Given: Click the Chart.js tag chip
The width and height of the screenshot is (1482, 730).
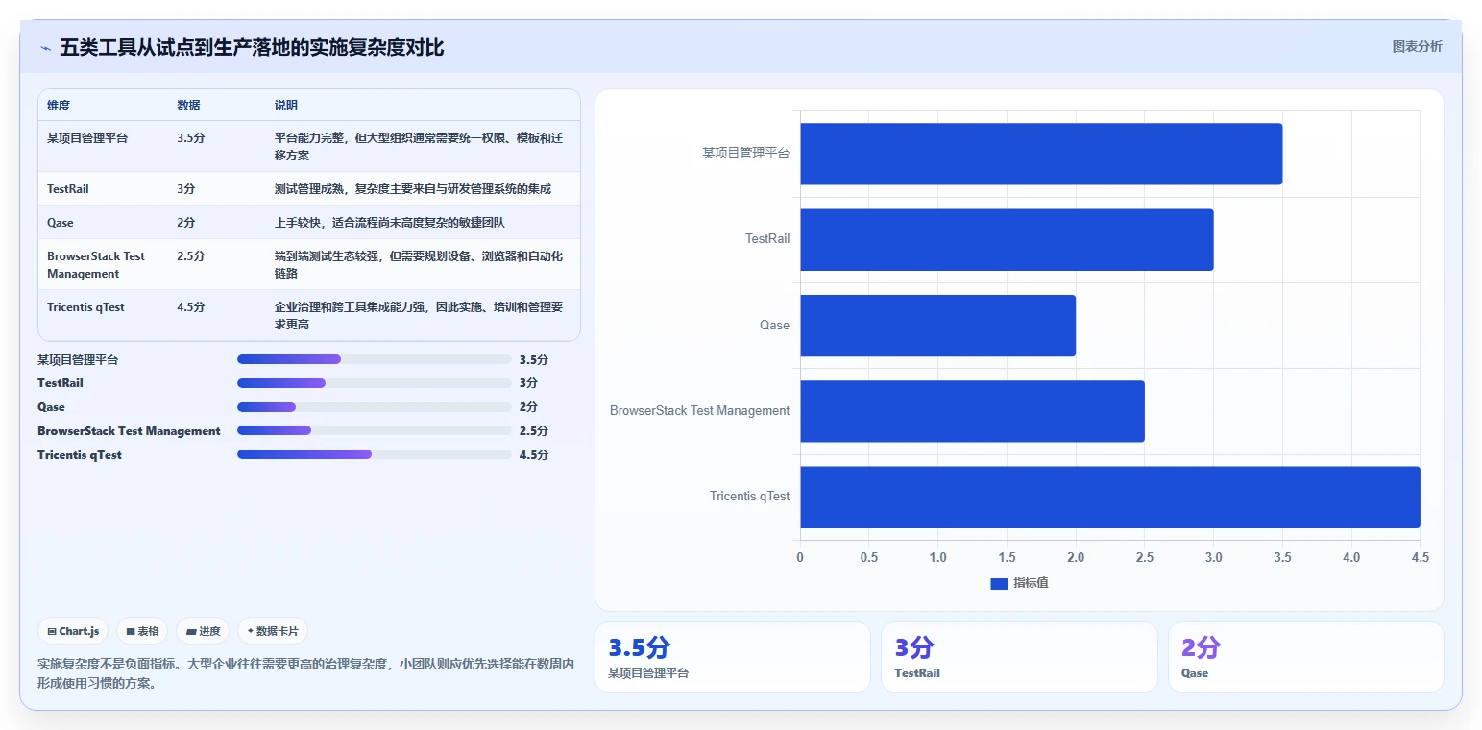Looking at the screenshot, I should coord(74,631).
